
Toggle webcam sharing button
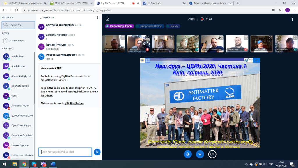point(212,154)
